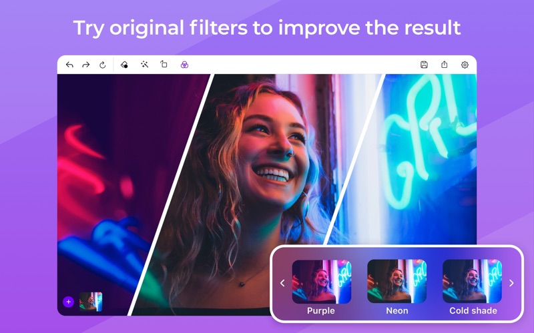Click the undo arrow icon
This screenshot has height=333, width=534.
coord(69,65)
